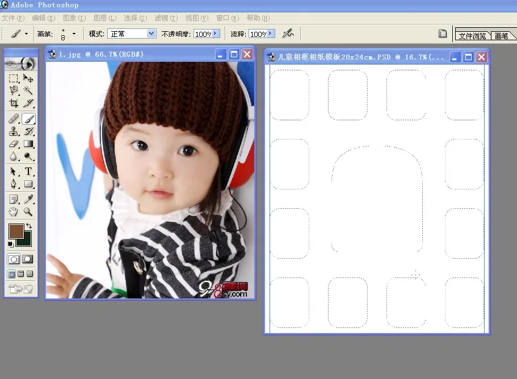Enable the airbrush option
Image resolution: width=517 pixels, height=379 pixels.
288,33
